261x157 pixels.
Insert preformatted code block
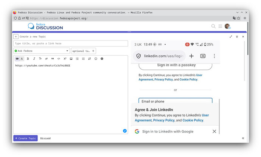point(59,59)
